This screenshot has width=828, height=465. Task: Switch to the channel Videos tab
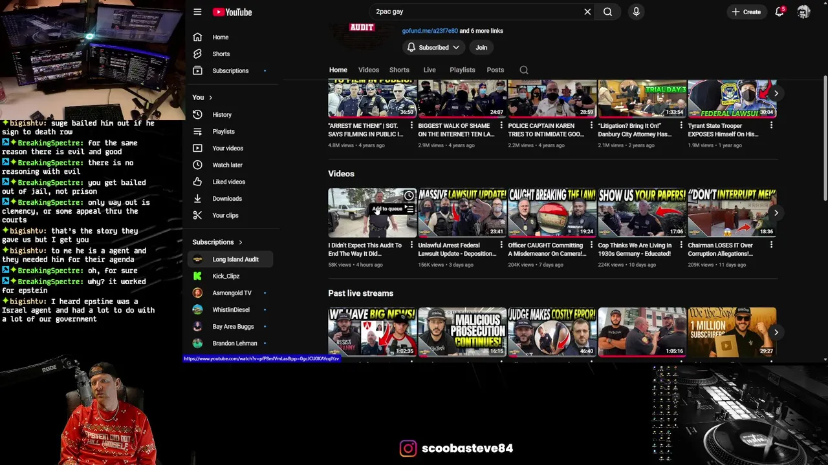[369, 70]
